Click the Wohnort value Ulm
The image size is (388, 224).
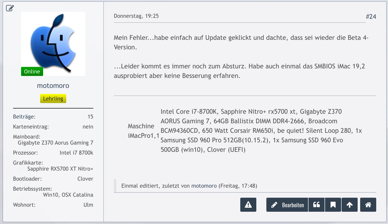(88, 205)
